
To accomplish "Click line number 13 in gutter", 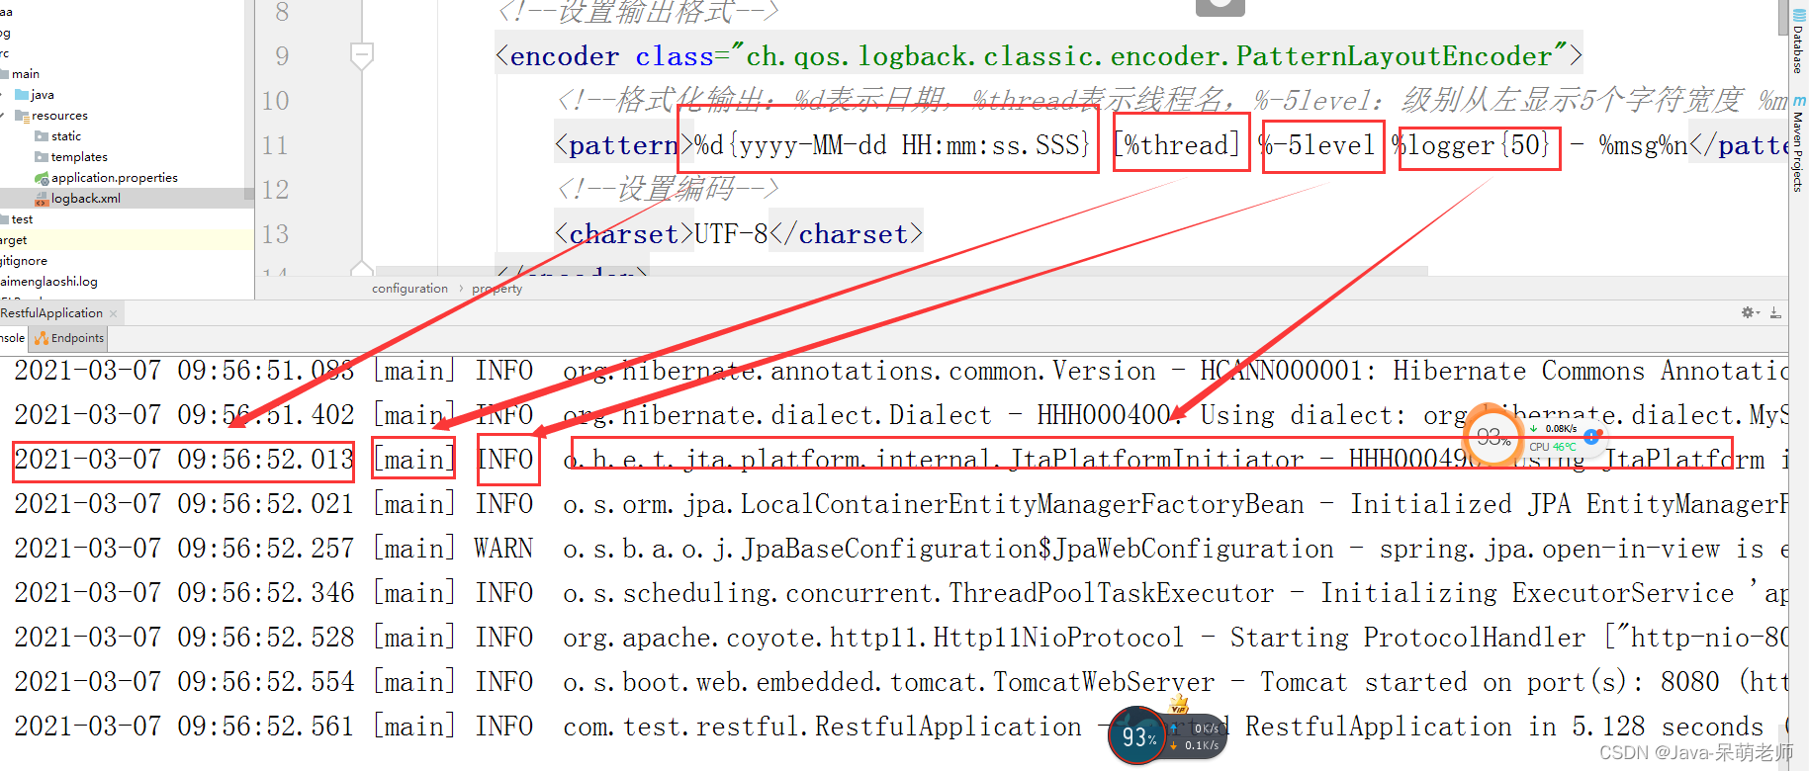I will click(x=275, y=234).
